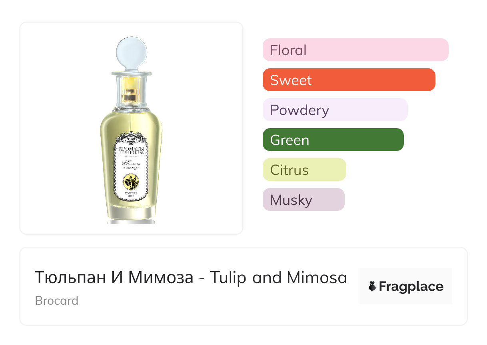This screenshot has width=487, height=345.
Task: Click the Туалетная Вода text on the label
Action: pyautogui.click(x=131, y=194)
